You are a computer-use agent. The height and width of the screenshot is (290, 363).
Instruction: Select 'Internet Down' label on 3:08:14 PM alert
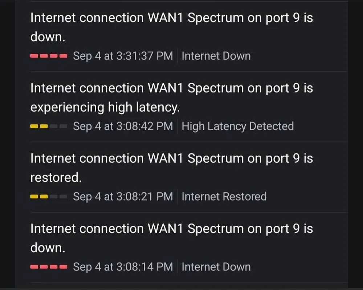pos(216,267)
